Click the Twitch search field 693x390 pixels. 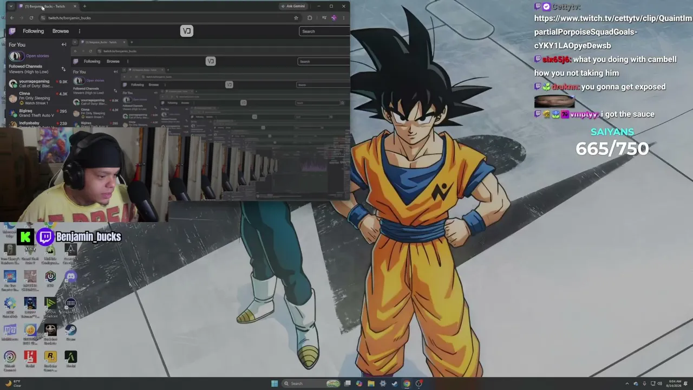[x=324, y=31]
